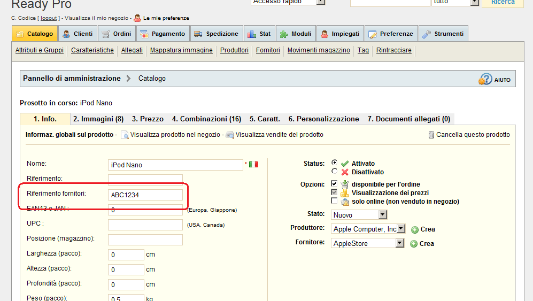Select the Disattivato radio button
This screenshot has width=533, height=301.
[x=335, y=171]
